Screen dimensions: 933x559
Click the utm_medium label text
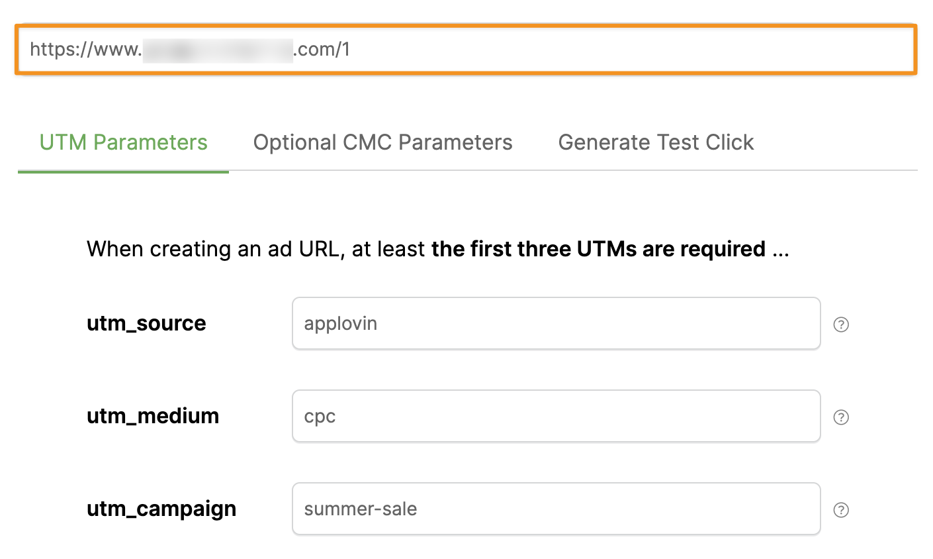point(153,416)
